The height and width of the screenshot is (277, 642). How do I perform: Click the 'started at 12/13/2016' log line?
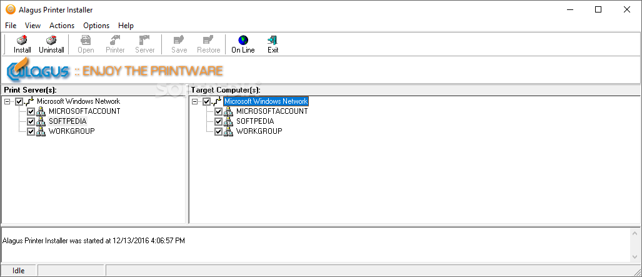[x=94, y=241]
